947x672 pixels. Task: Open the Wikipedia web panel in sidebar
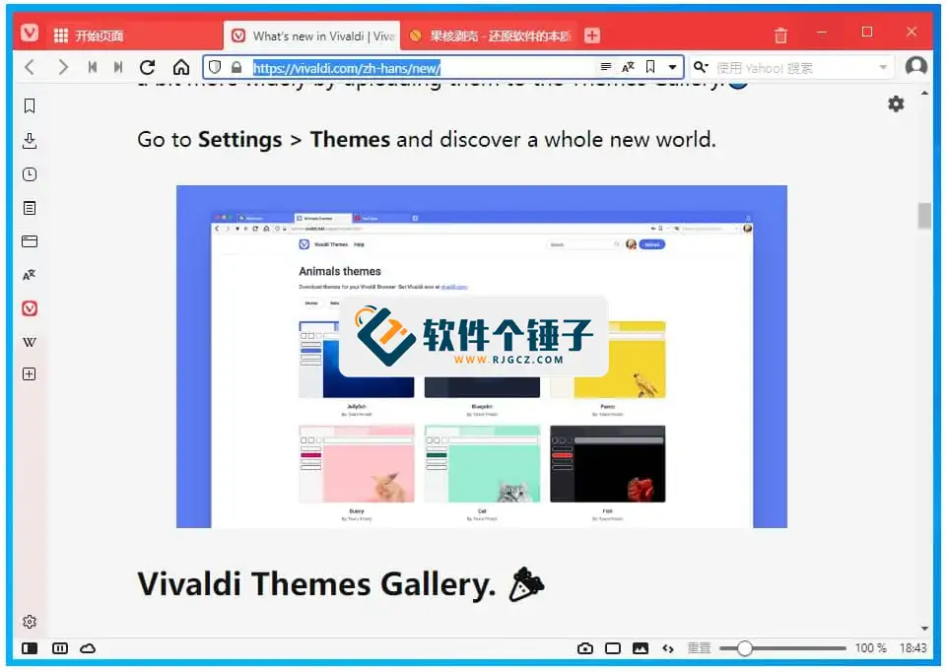pyautogui.click(x=29, y=342)
